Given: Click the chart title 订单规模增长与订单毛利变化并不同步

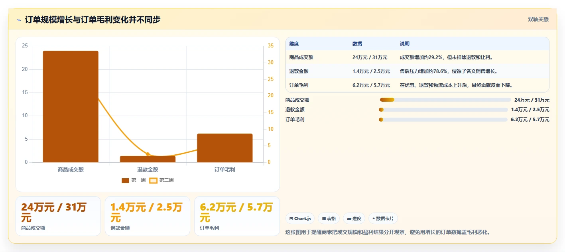Looking at the screenshot, I should pos(93,20).
